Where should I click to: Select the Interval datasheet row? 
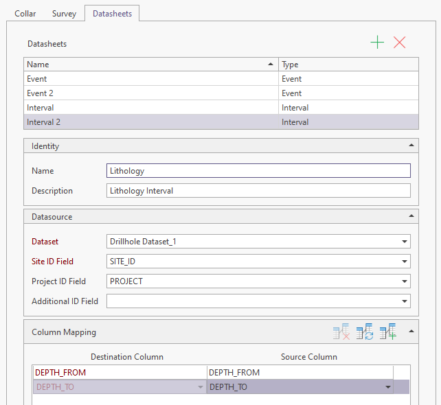151,108
